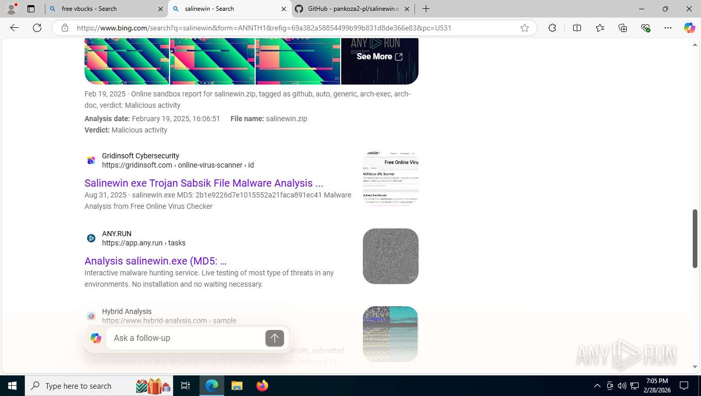Open a new tab with plus button

426,9
